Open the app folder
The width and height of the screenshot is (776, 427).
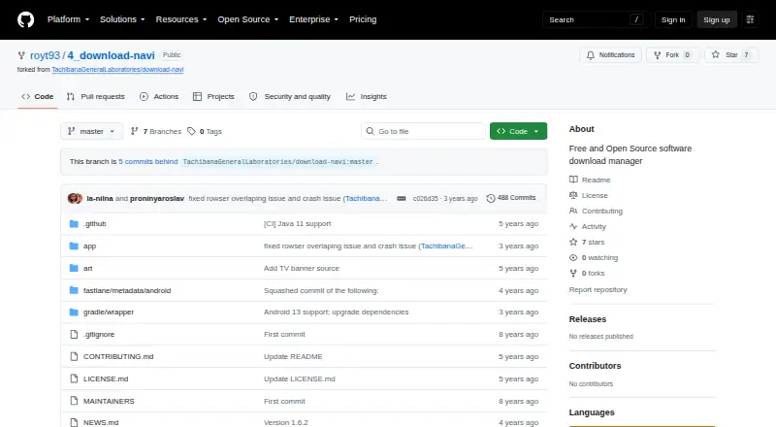point(89,246)
